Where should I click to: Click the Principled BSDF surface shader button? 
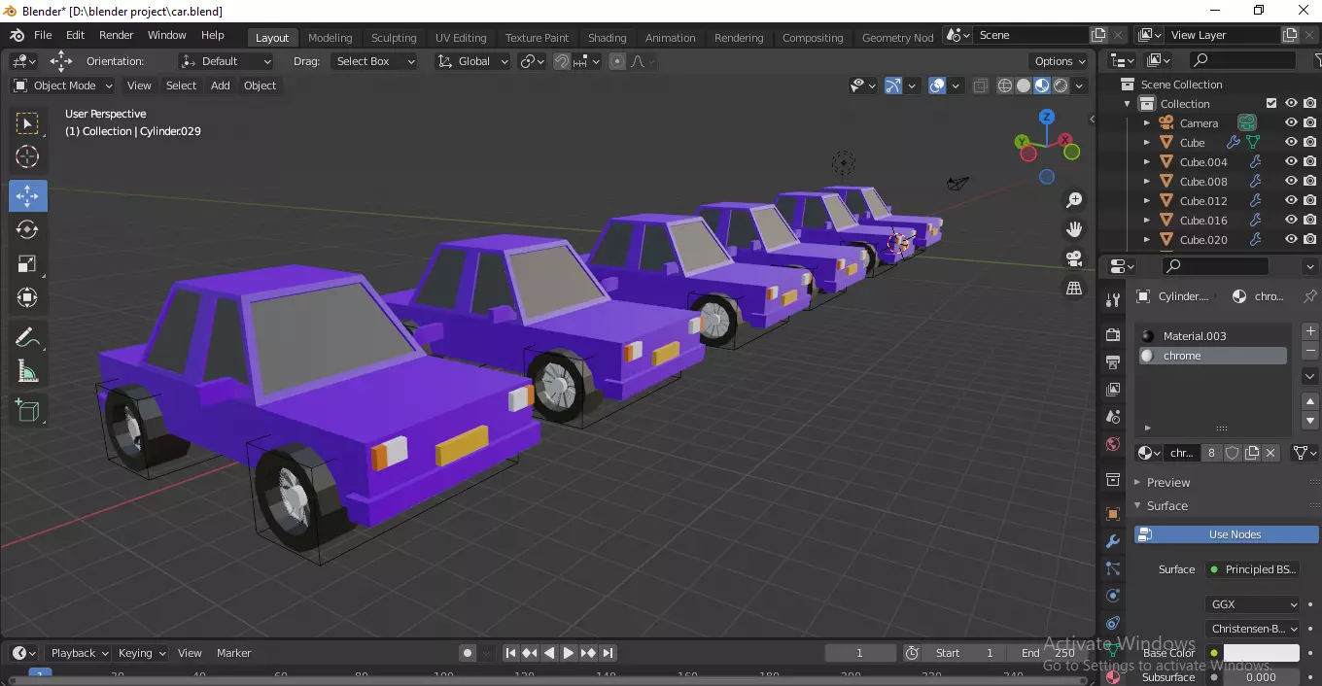pos(1252,569)
